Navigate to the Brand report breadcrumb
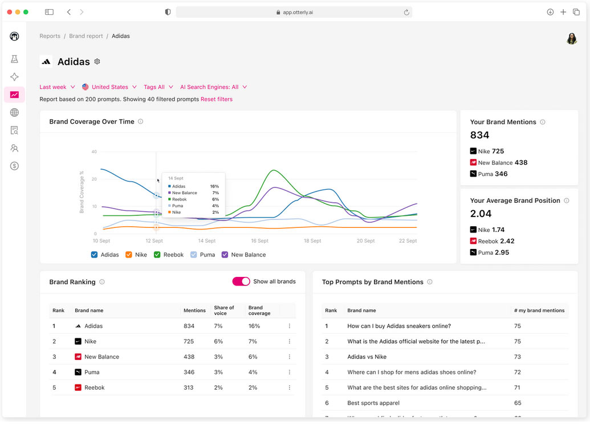590x433 pixels. tap(86, 36)
